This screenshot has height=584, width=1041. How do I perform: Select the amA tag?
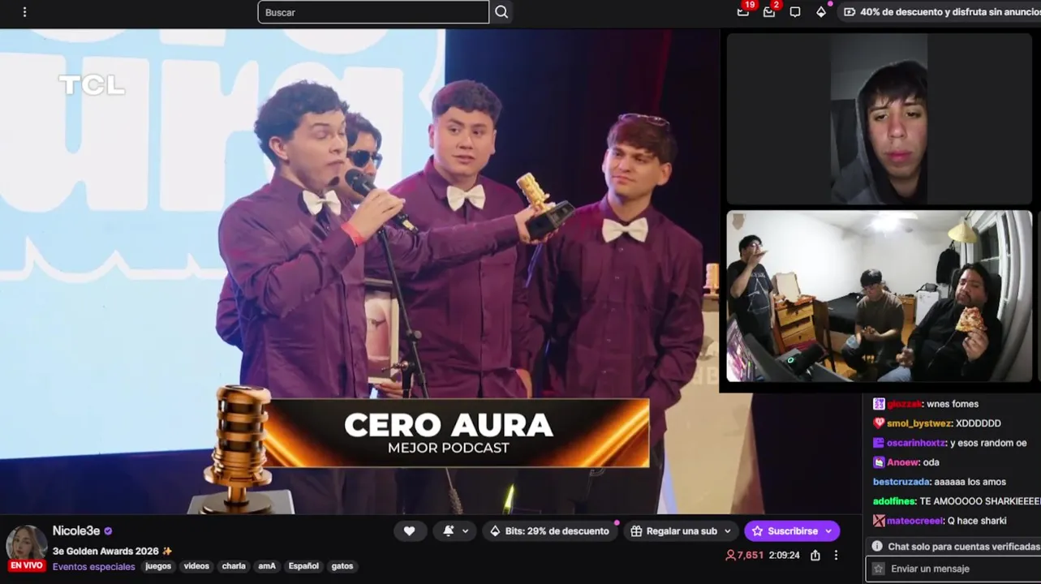tap(267, 566)
